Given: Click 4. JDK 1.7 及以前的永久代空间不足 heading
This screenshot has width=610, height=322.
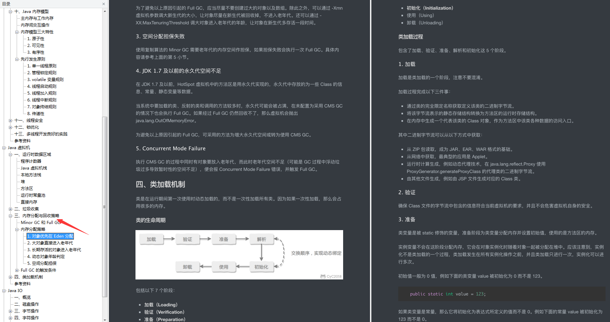Looking at the screenshot, I should 178,71.
